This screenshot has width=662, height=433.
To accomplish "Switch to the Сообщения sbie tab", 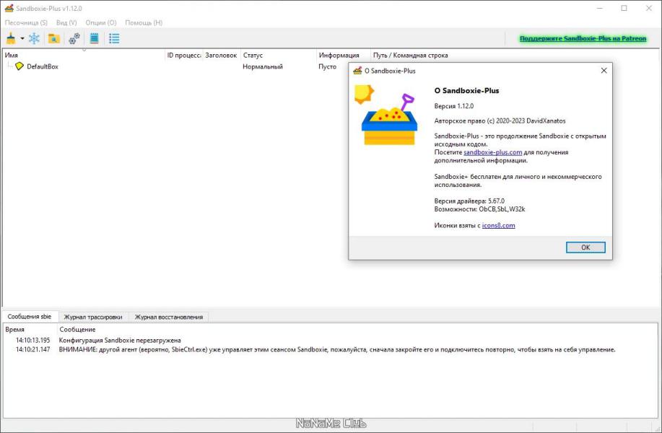I will pyautogui.click(x=29, y=317).
